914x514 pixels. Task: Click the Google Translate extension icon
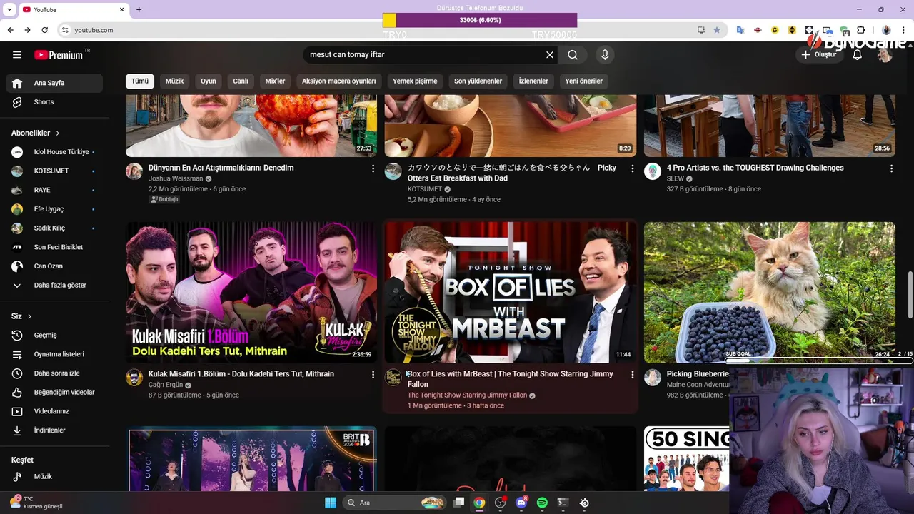pos(740,30)
